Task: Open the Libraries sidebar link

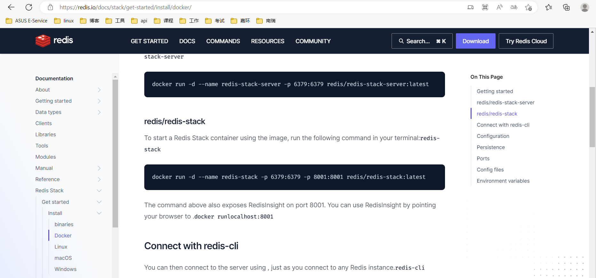Action: coord(45,135)
